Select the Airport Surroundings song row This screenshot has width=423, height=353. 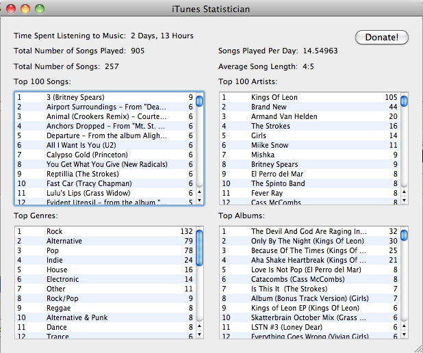tap(105, 107)
